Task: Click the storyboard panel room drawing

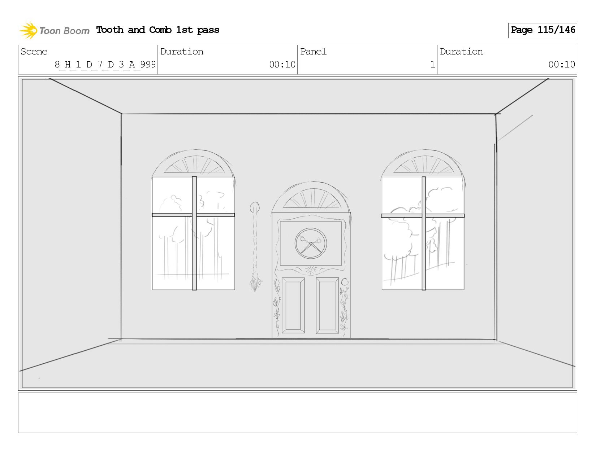Action: point(298,233)
